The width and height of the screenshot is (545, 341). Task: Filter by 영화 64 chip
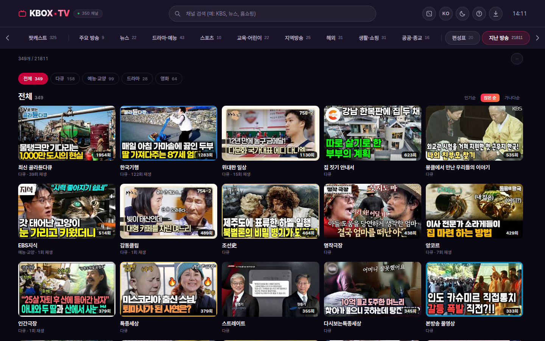point(169,79)
